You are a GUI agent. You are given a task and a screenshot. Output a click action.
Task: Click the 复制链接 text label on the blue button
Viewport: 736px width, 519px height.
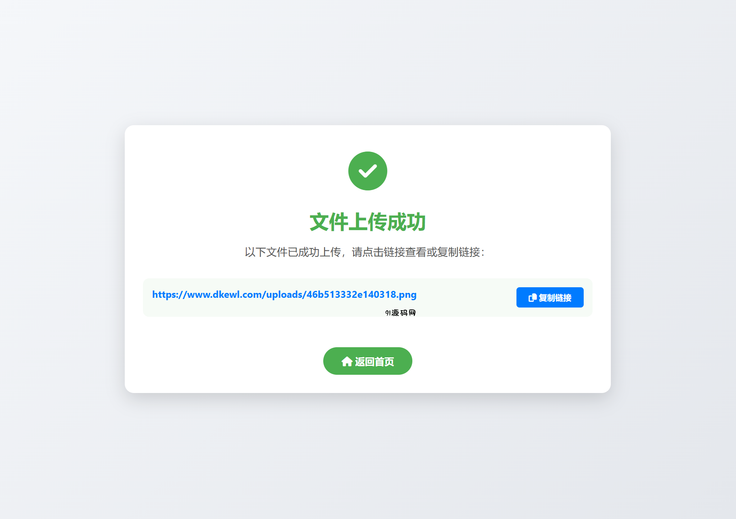pyautogui.click(x=555, y=298)
